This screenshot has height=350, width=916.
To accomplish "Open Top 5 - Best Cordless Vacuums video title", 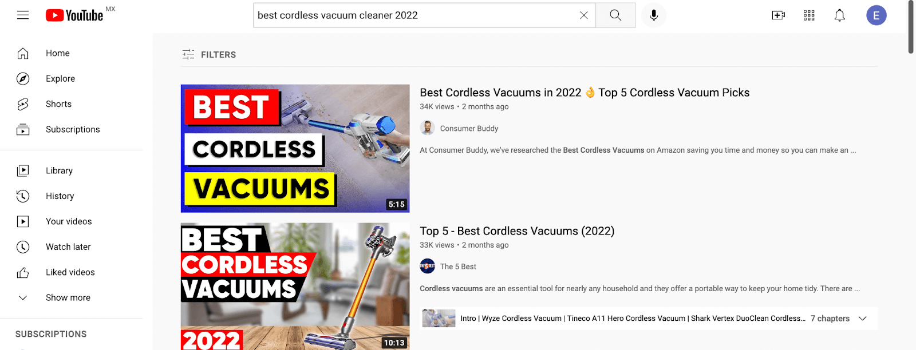I will [517, 231].
